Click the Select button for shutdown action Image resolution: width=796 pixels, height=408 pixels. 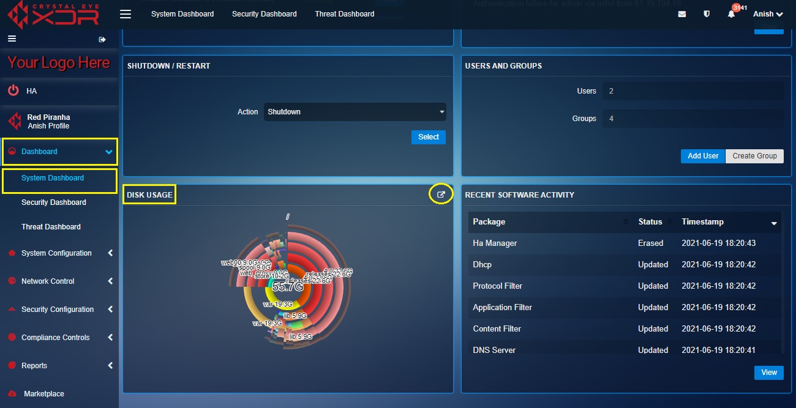tap(429, 137)
